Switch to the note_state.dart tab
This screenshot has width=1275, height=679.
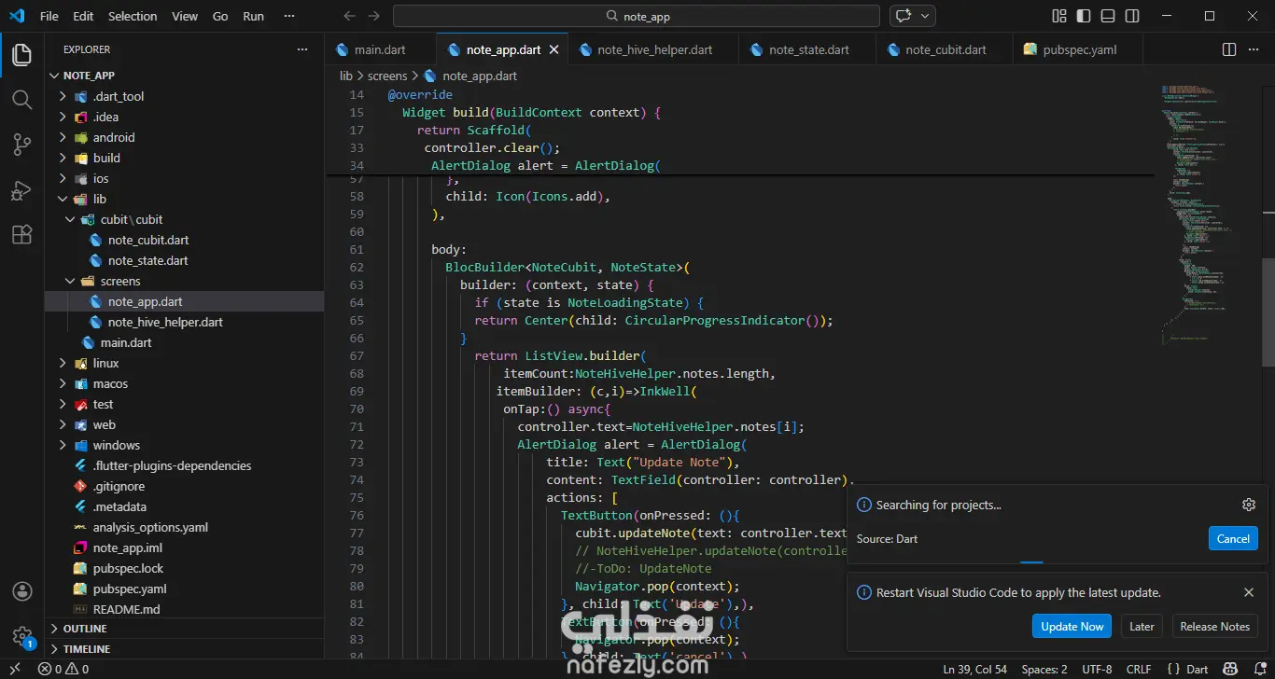[807, 49]
